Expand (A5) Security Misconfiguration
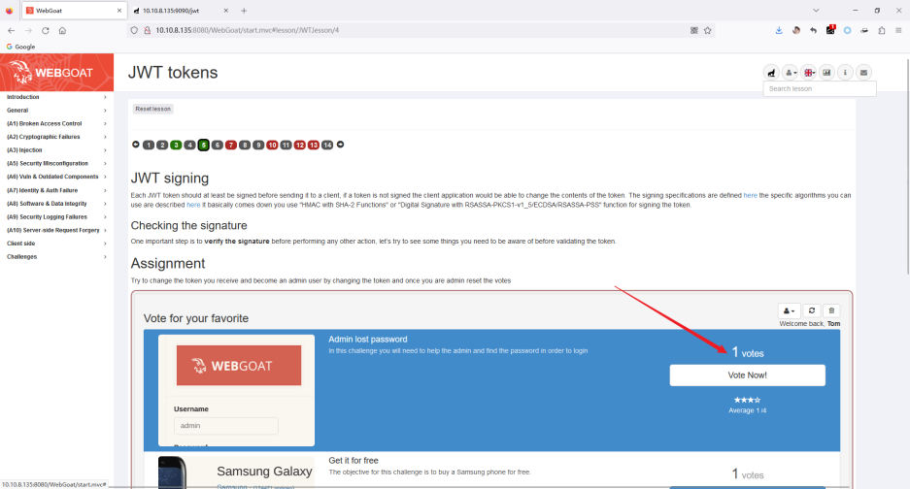The height and width of the screenshot is (489, 910). (56, 164)
